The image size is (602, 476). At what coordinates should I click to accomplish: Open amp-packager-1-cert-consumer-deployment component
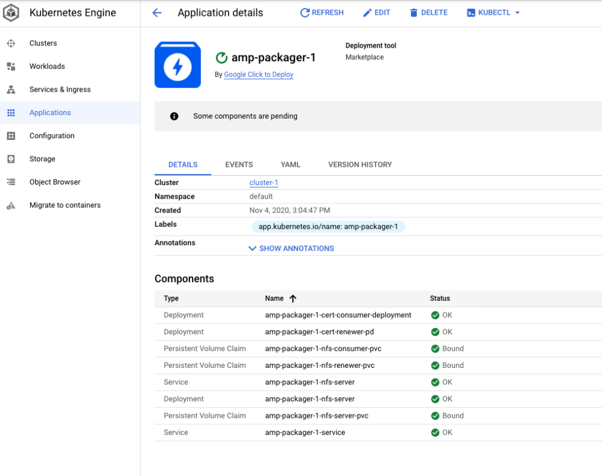(x=338, y=315)
